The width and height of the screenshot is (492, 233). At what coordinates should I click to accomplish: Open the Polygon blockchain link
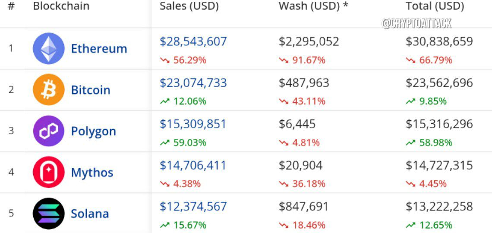click(94, 132)
